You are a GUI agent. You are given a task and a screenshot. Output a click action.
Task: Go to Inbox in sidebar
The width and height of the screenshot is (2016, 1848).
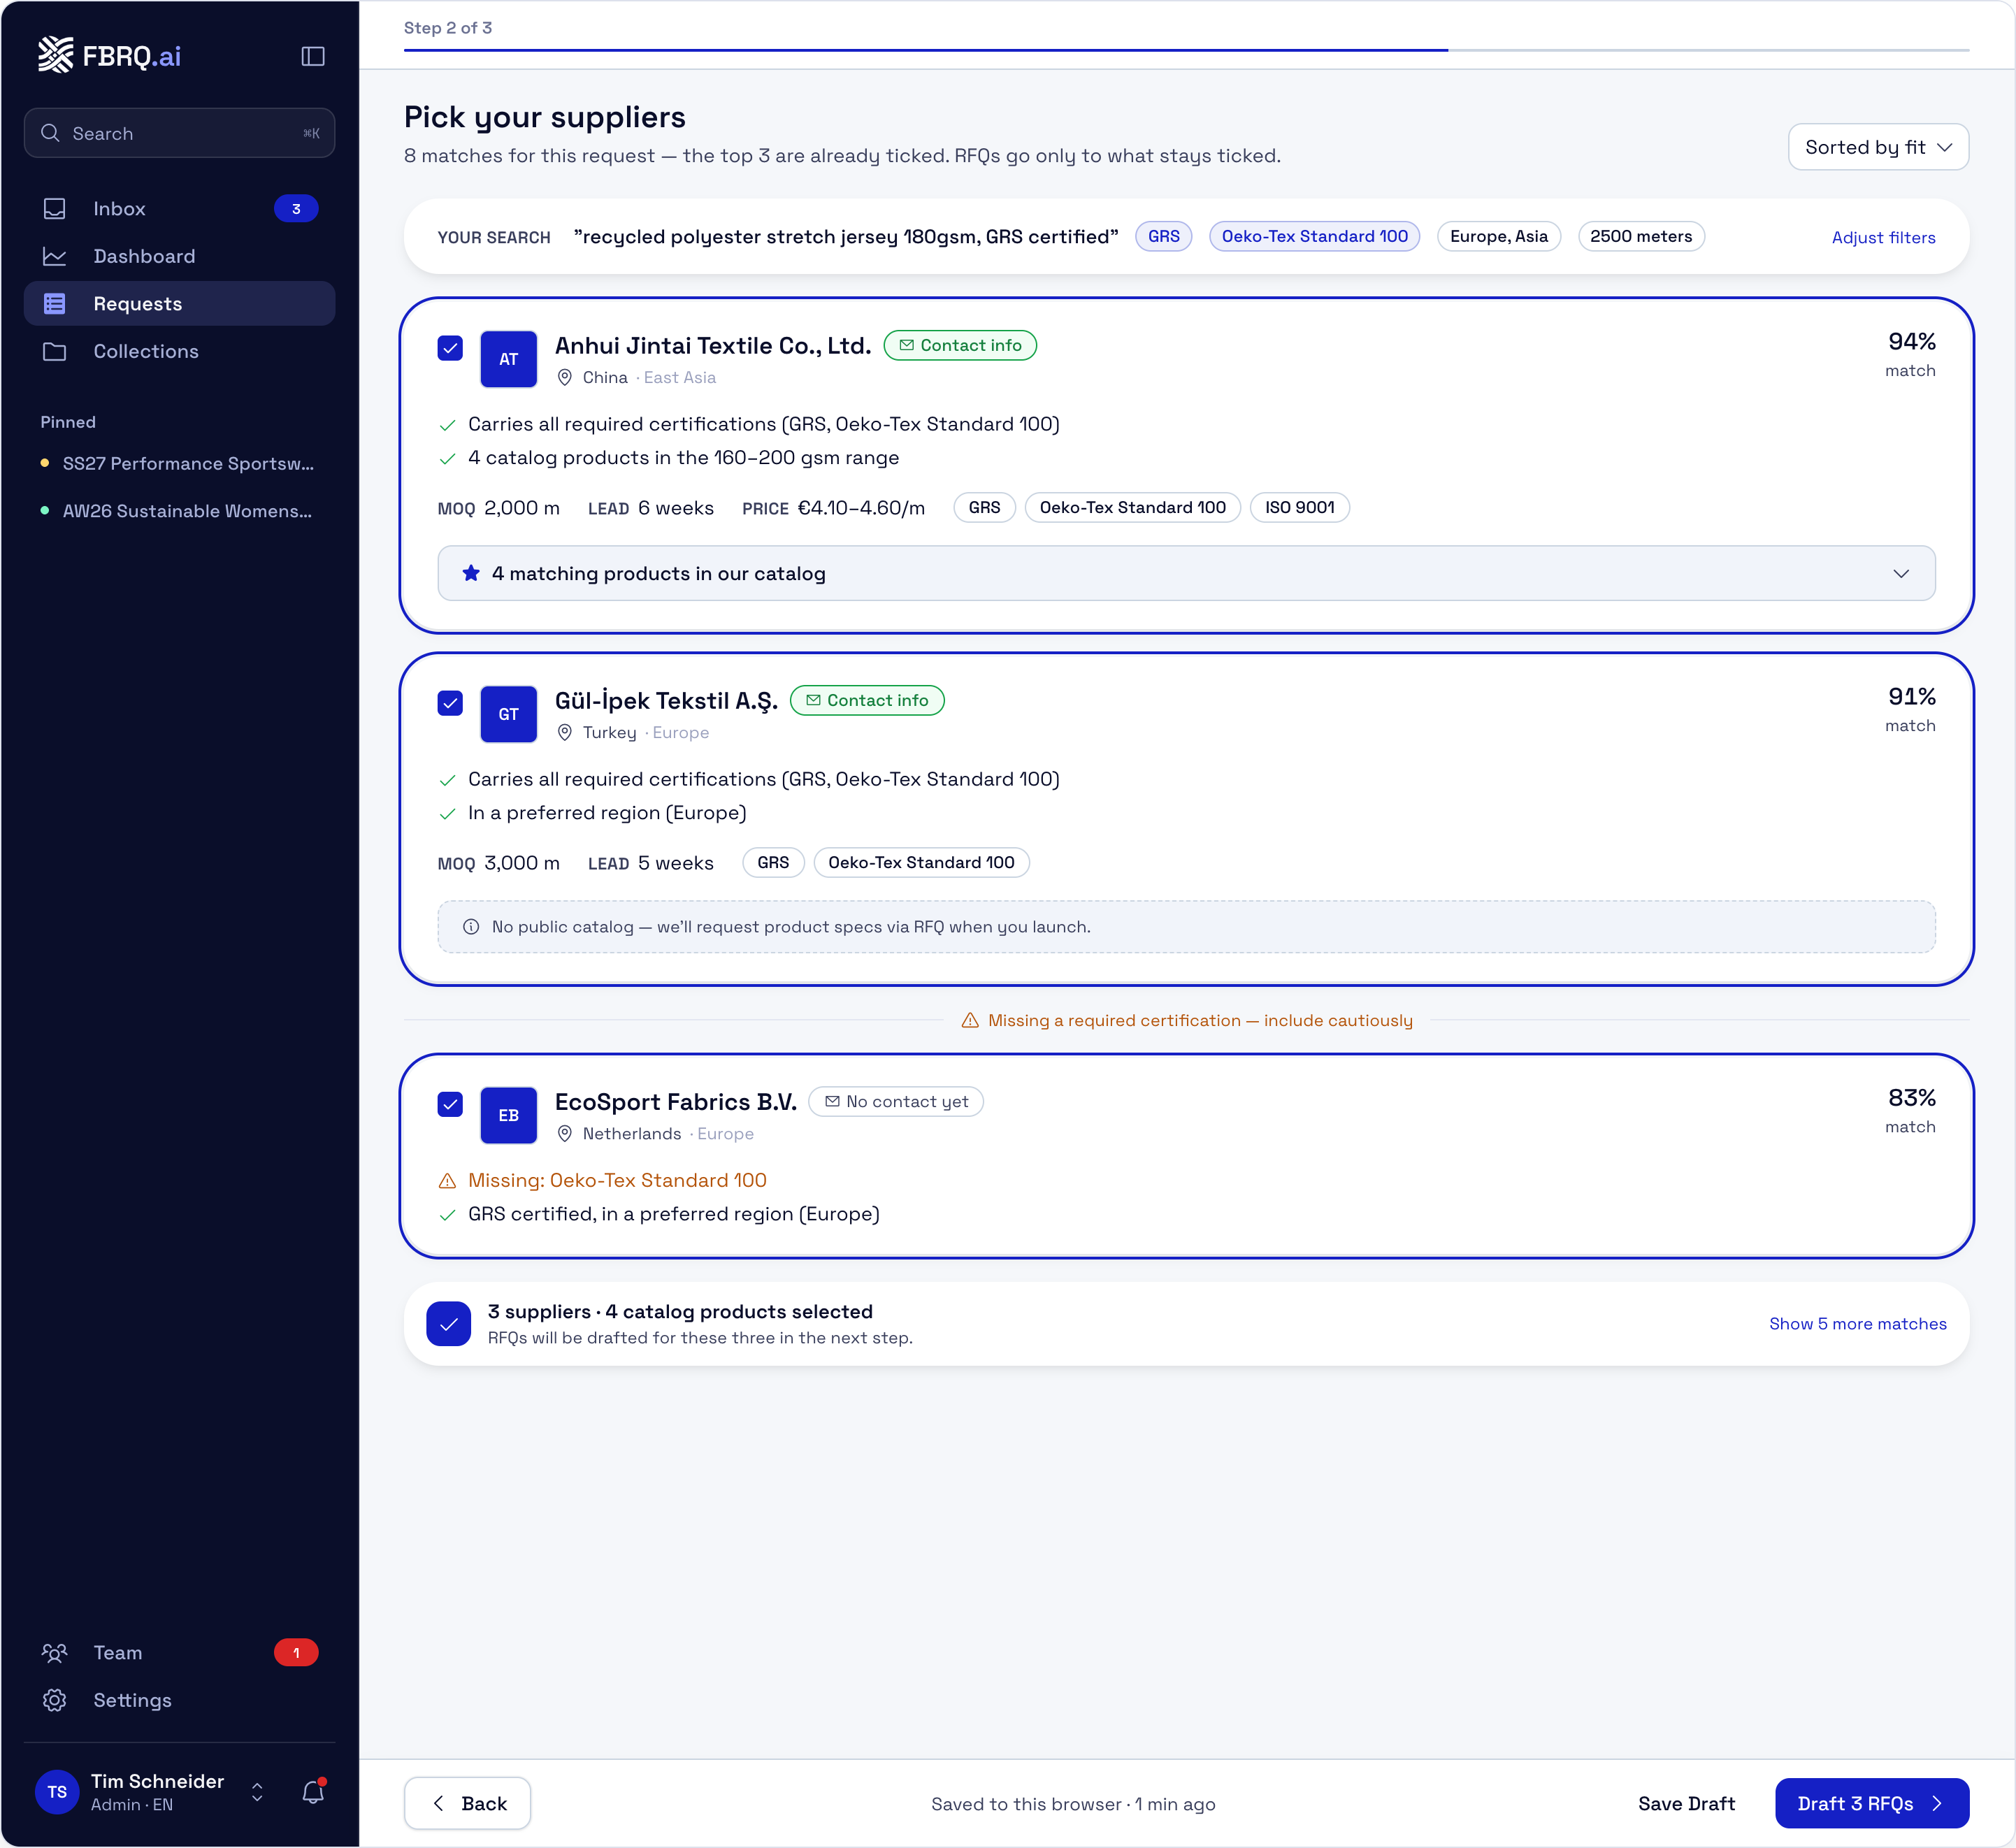tap(180, 209)
